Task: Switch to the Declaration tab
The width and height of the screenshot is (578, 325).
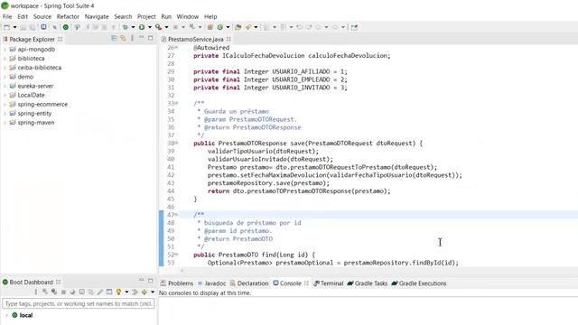Action: (249, 283)
